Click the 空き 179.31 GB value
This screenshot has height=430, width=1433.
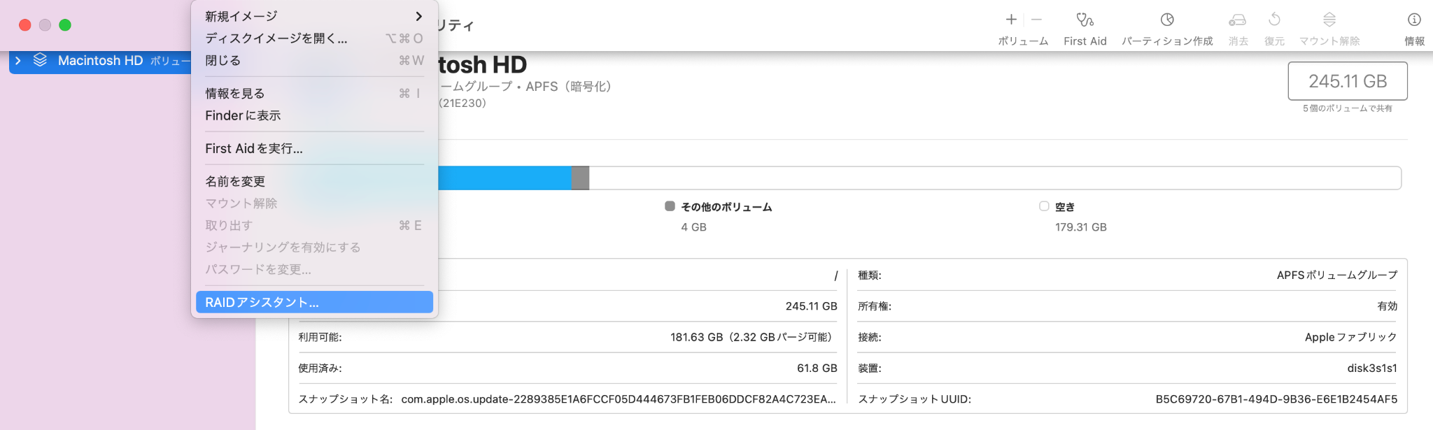click(1081, 227)
